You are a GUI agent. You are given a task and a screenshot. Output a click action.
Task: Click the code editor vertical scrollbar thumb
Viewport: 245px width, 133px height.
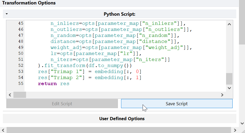click(x=229, y=79)
